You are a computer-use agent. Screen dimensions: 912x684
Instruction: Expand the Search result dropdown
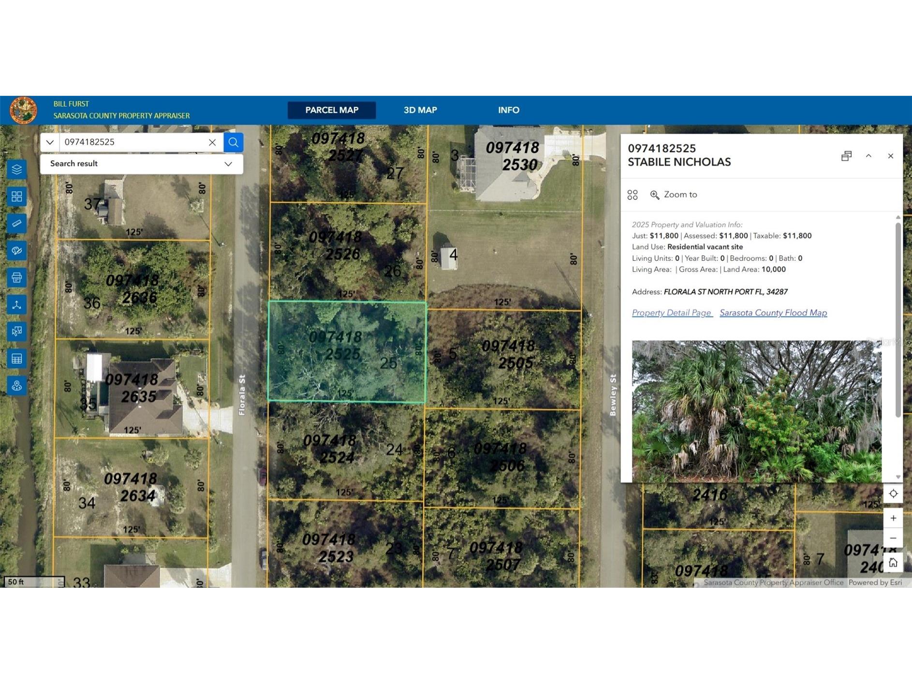pos(228,164)
